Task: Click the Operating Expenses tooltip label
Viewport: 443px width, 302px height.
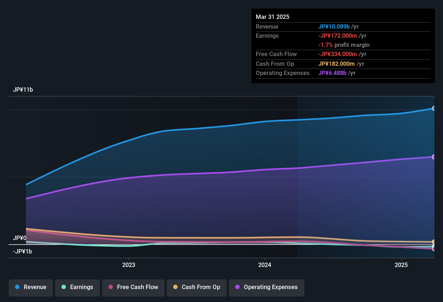Action: click(282, 73)
